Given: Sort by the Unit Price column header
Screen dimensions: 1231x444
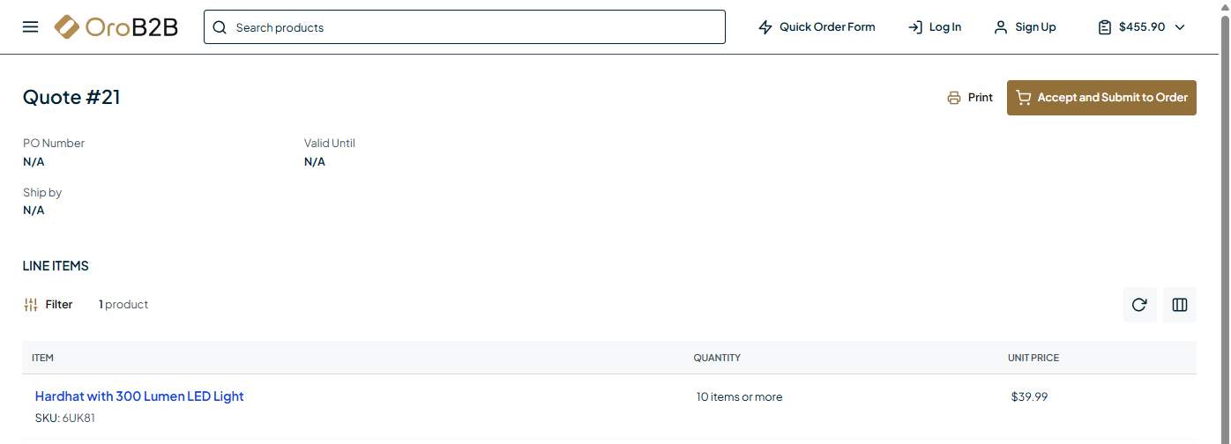Looking at the screenshot, I should coord(1033,358).
